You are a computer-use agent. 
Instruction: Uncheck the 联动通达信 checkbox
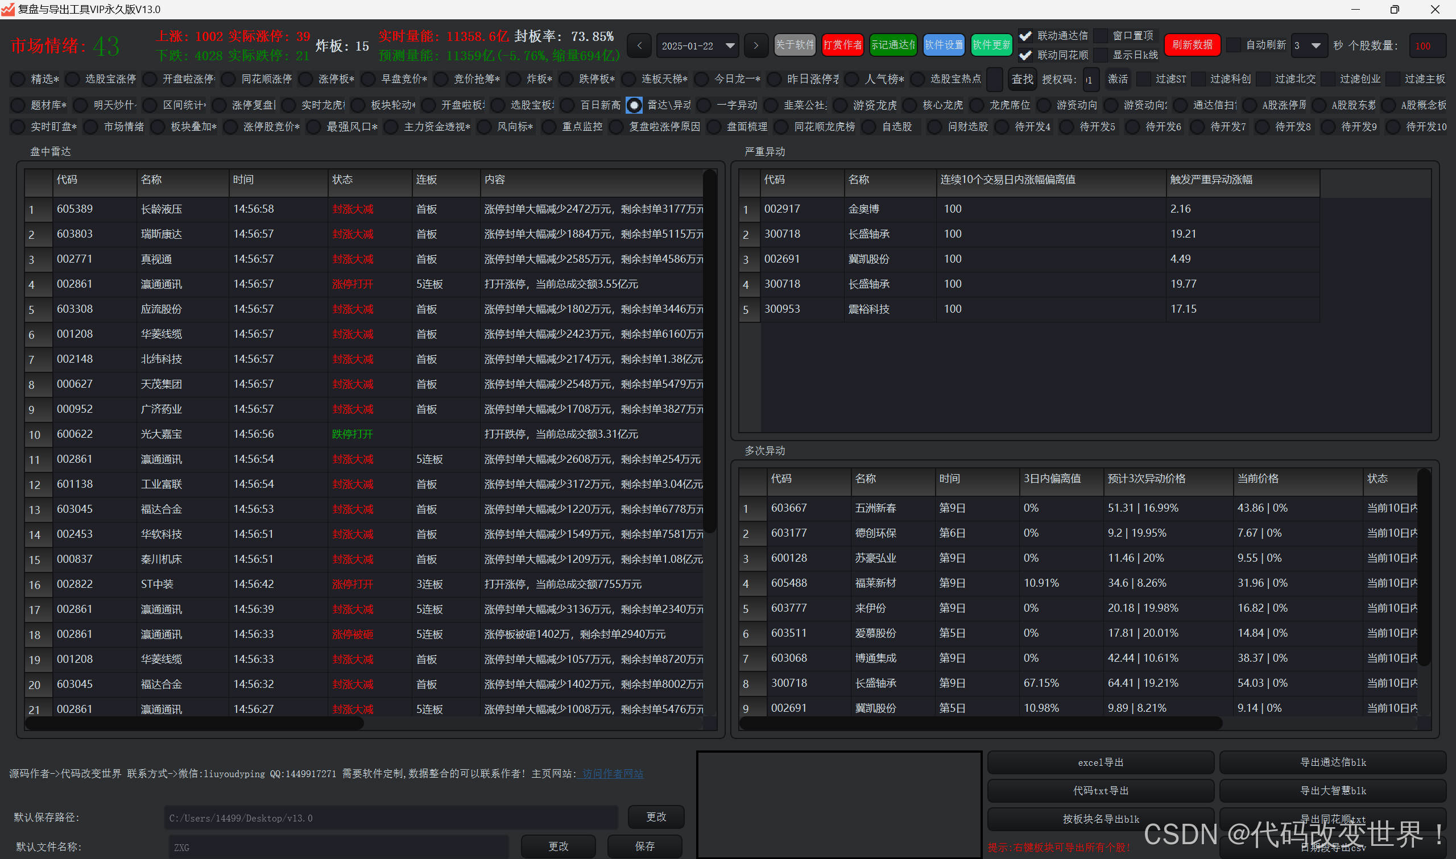click(1025, 36)
